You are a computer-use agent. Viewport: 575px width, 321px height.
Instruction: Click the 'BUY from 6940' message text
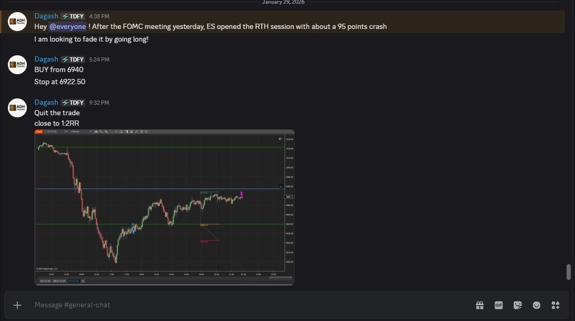click(59, 69)
